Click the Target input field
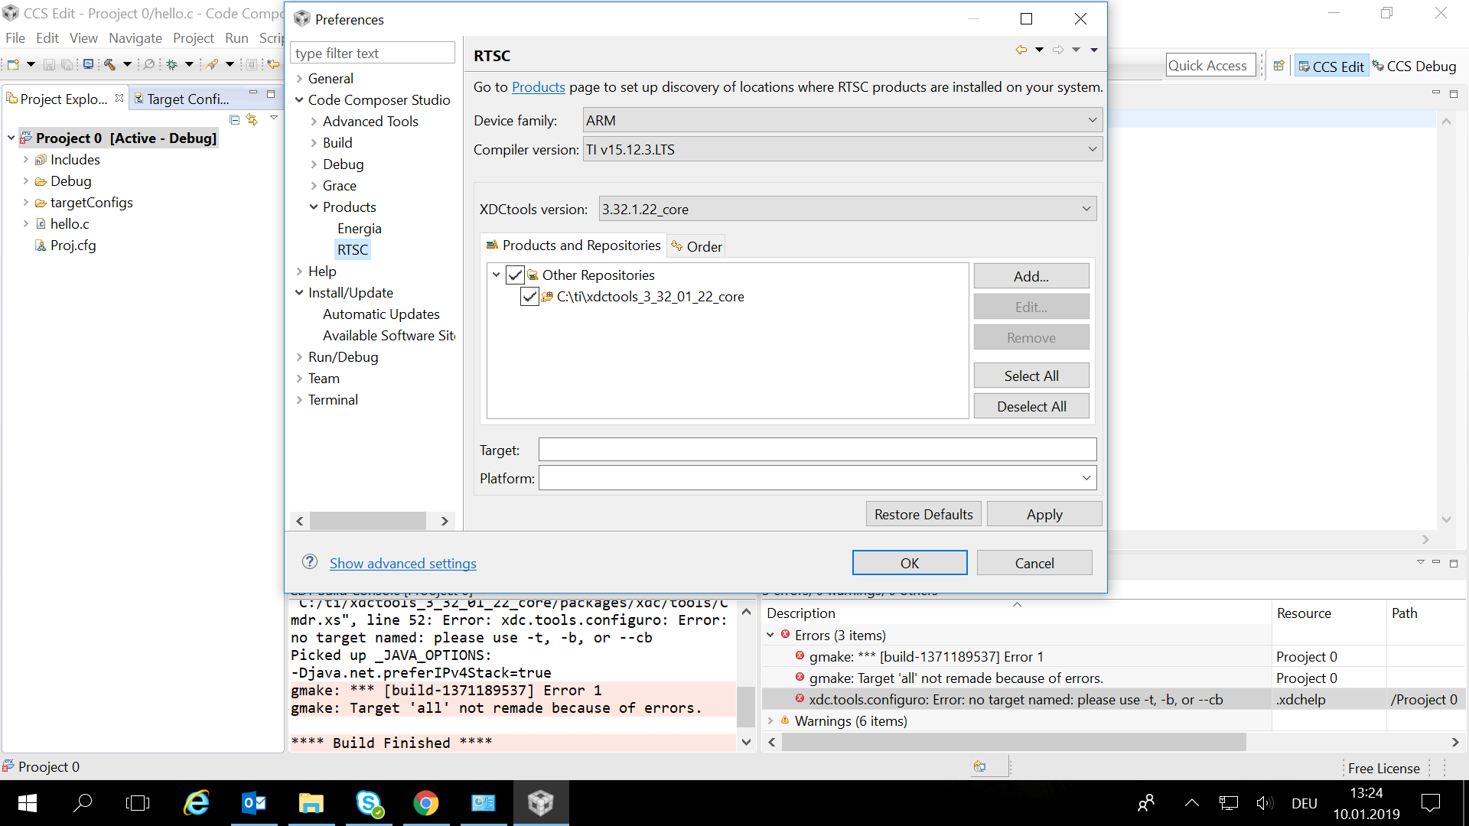 817,450
